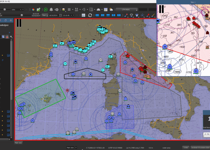Click the 5 000 scale button
The width and height of the screenshot is (210, 150).
click(x=186, y=148)
